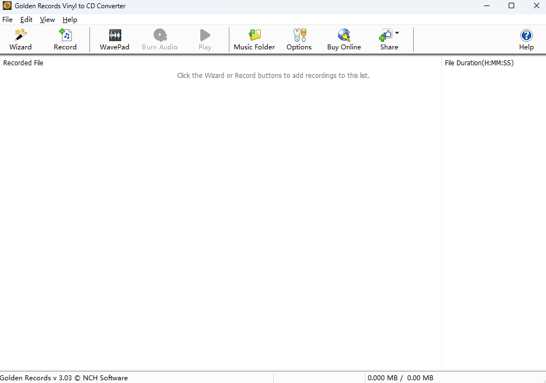Image resolution: width=546 pixels, height=383 pixels.
Task: Open the Edit menu
Action: click(x=26, y=20)
